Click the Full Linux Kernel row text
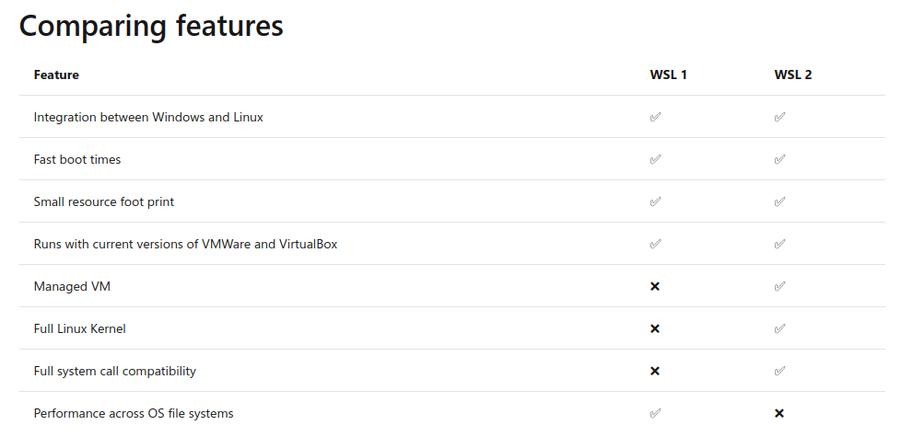 click(x=79, y=328)
